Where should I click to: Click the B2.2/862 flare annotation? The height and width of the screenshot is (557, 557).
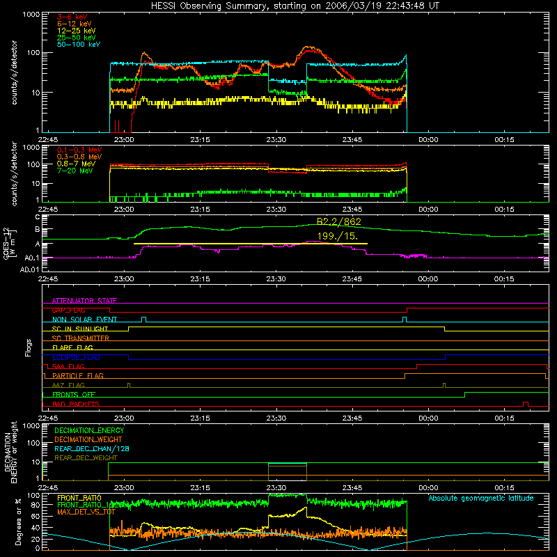tap(338, 221)
